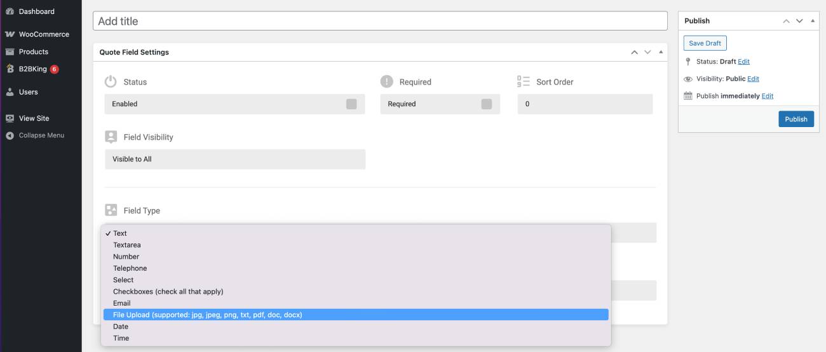826x352 pixels.
Task: Click the Users person icon
Action: coord(10,92)
